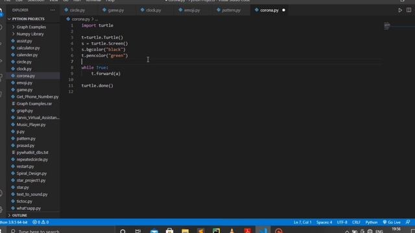This screenshot has width=415, height=233.
Task: Click the 'turtle.done()' code line
Action: (x=97, y=85)
